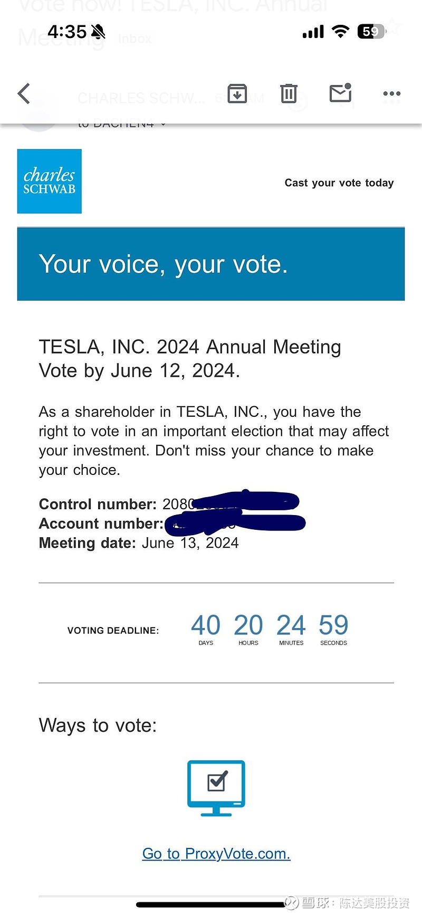The height and width of the screenshot is (916, 422).
Task: Tap the 40 days countdown number
Action: tap(206, 625)
